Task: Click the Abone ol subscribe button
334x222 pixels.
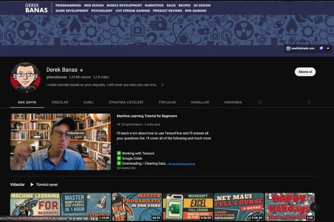Action: 305,72
